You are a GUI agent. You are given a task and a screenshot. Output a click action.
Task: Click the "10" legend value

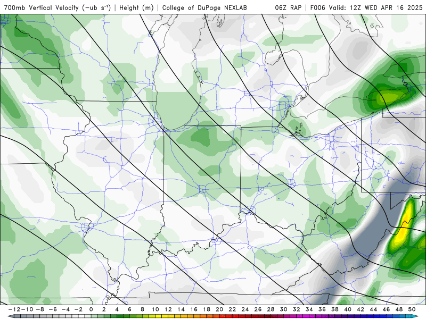tap(155, 309)
